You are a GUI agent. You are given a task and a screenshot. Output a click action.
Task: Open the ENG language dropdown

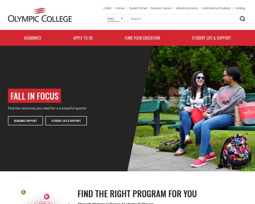(x=115, y=19)
